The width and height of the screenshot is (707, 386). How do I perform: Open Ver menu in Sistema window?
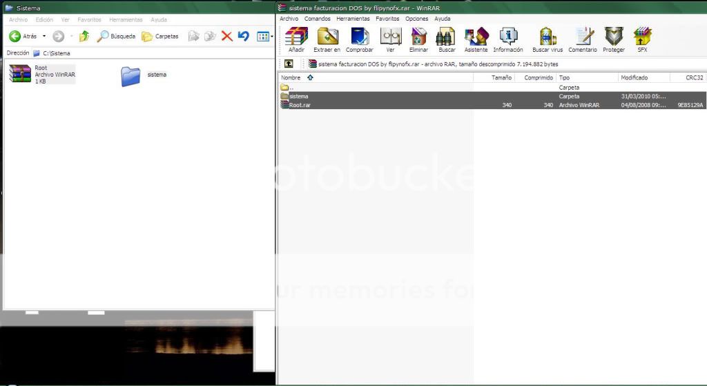pos(66,20)
